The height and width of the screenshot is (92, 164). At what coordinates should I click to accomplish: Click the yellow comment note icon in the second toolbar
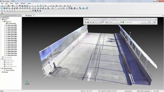click(x=59, y=8)
